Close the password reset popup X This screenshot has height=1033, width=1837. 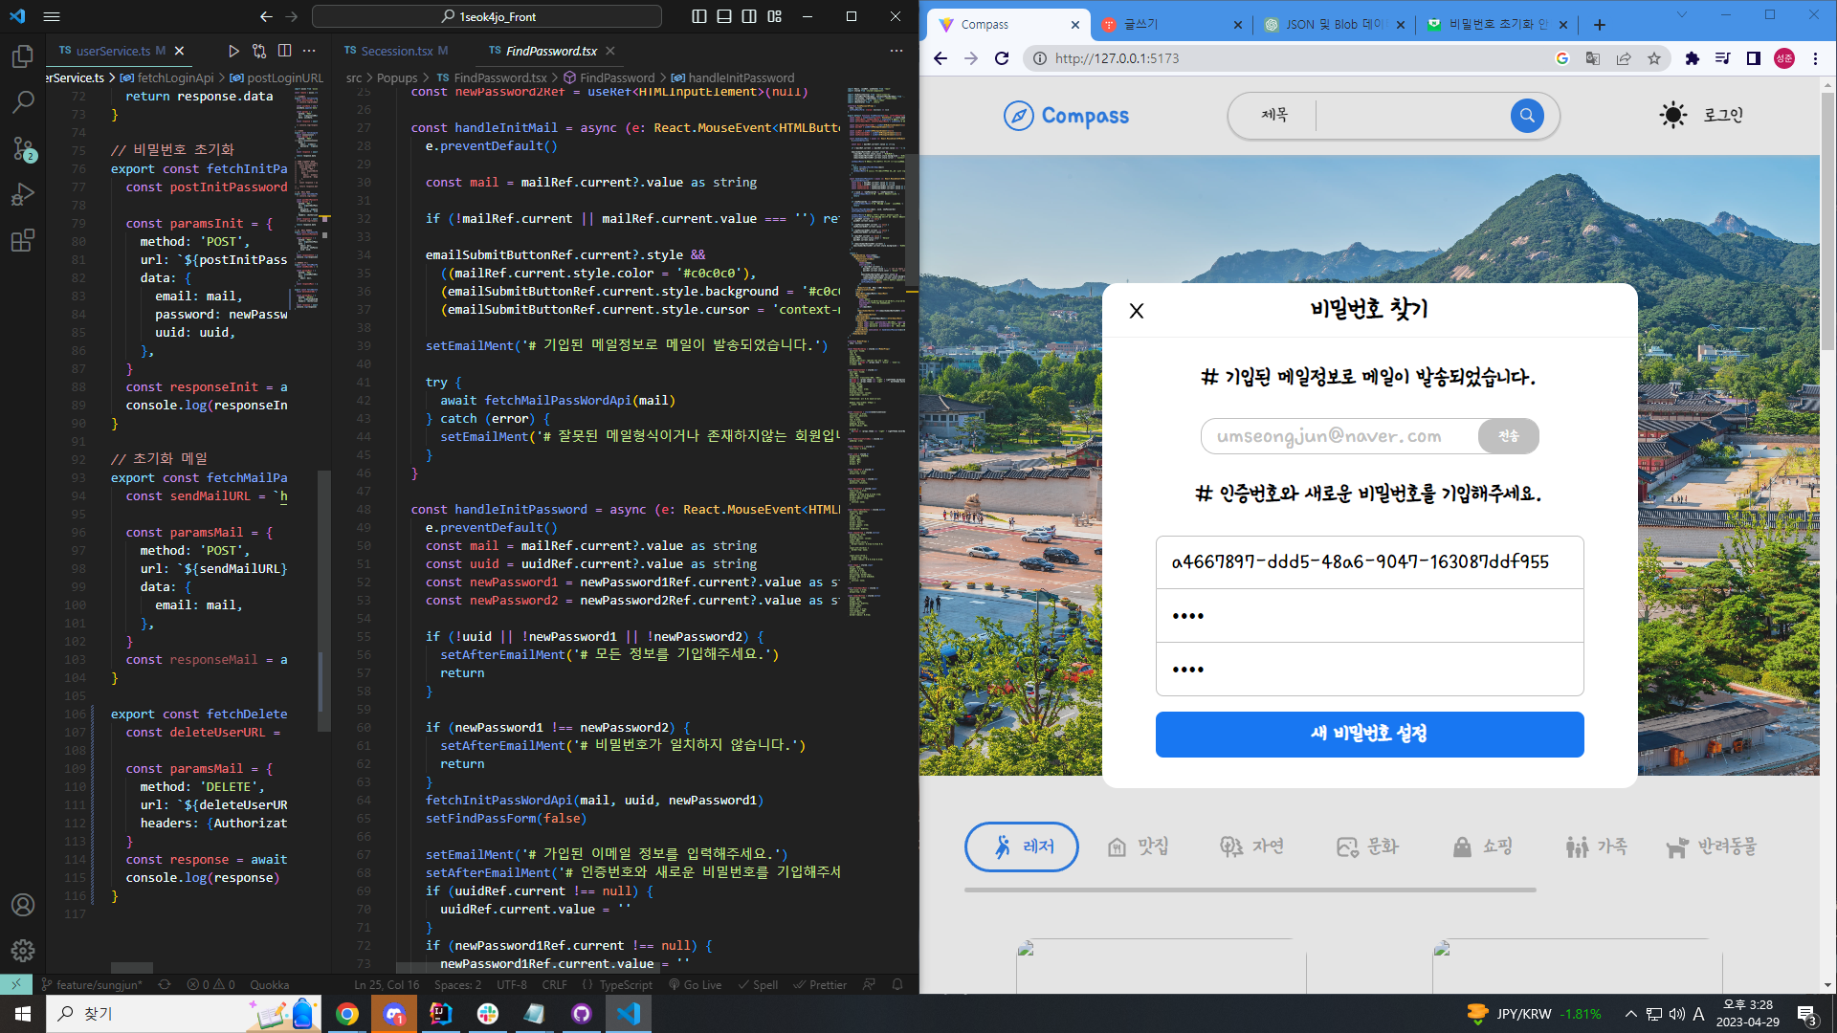(x=1137, y=311)
